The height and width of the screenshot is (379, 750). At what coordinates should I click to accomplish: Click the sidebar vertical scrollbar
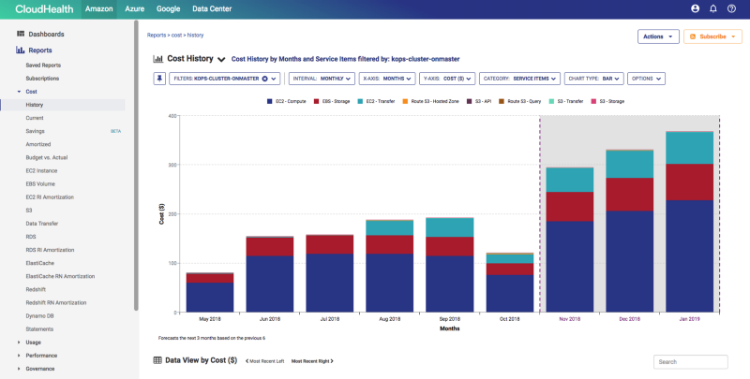pos(136,166)
